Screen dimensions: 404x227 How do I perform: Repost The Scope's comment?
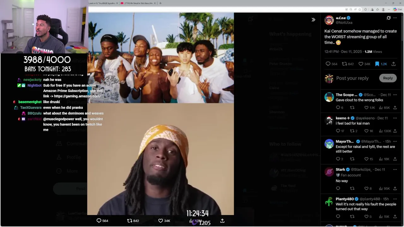point(352,108)
